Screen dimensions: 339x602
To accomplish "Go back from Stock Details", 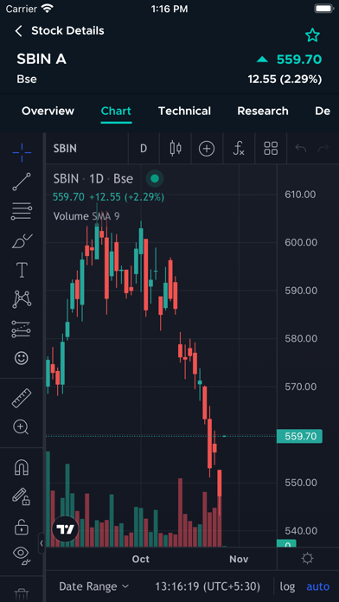I will tap(18, 31).
